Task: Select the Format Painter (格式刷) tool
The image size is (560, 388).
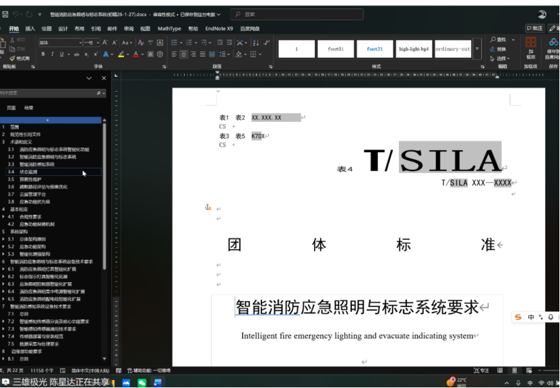Action: (x=20, y=58)
